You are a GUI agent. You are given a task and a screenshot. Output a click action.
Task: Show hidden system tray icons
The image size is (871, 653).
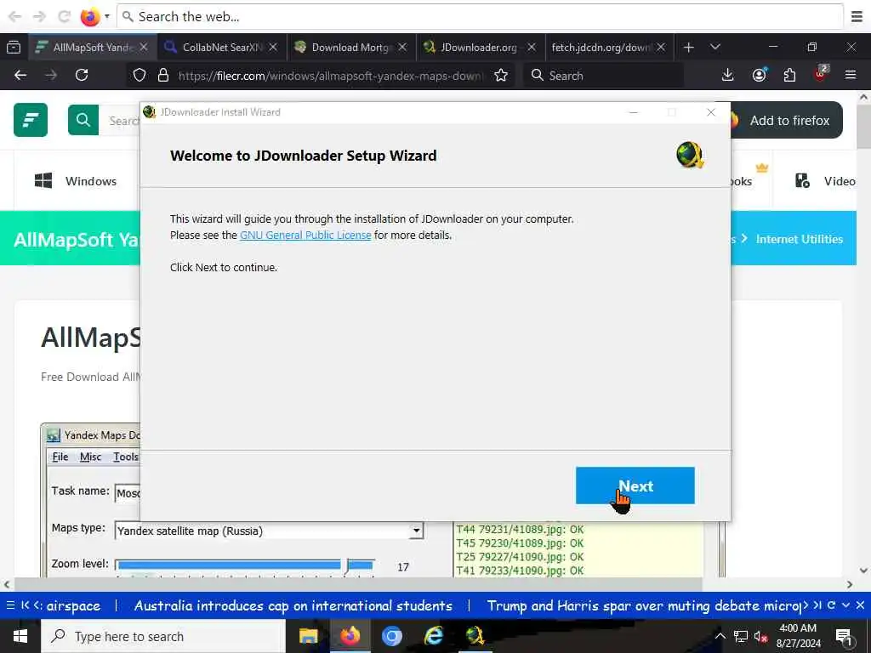pos(720,636)
